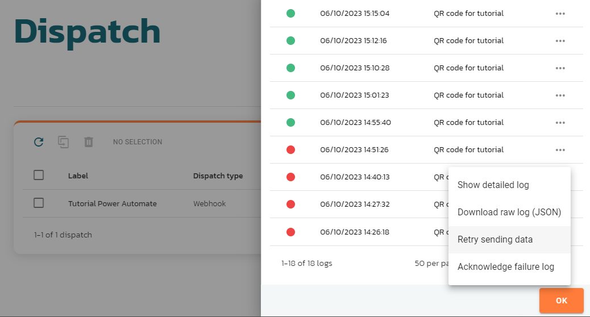This screenshot has width=590, height=317.
Task: Click the delete trash icon
Action: 89,142
